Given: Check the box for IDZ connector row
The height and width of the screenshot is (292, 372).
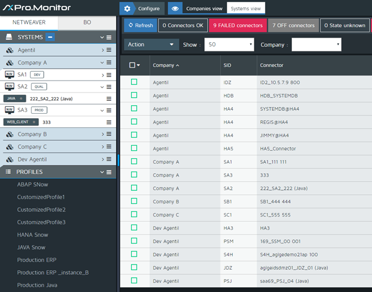Looking at the screenshot, I should tap(134, 82).
